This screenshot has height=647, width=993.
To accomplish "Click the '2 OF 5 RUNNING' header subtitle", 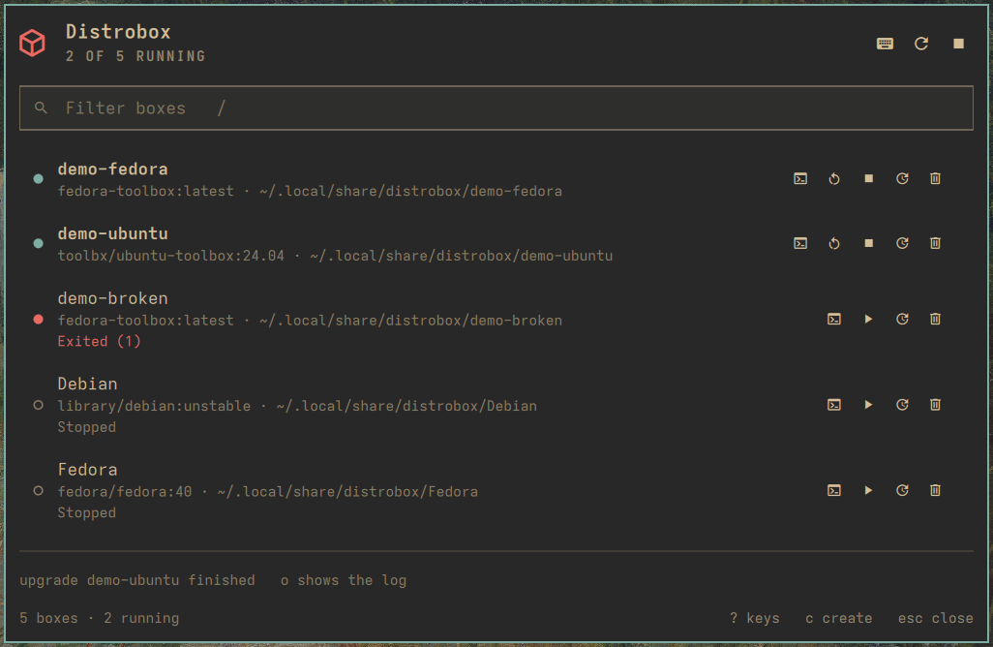I will [x=135, y=56].
